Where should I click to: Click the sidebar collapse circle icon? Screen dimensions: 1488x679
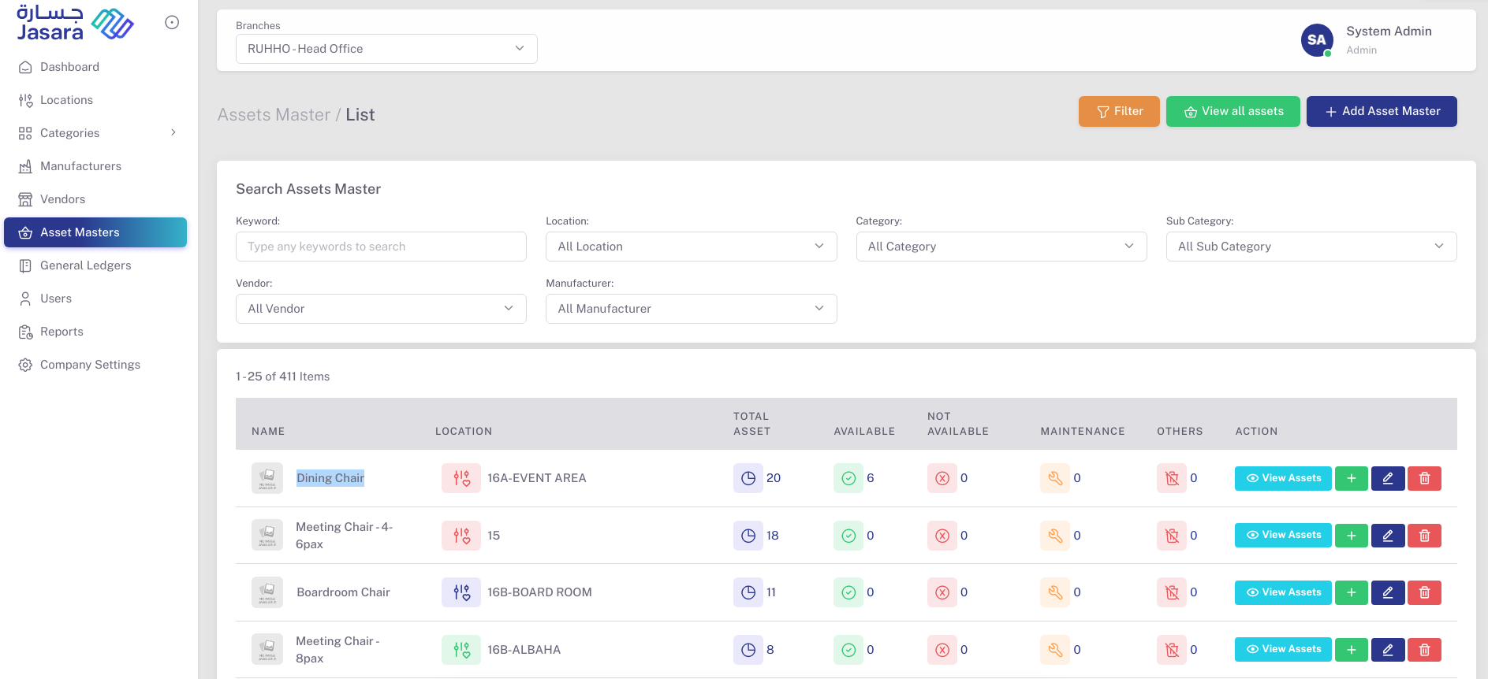[x=172, y=23]
